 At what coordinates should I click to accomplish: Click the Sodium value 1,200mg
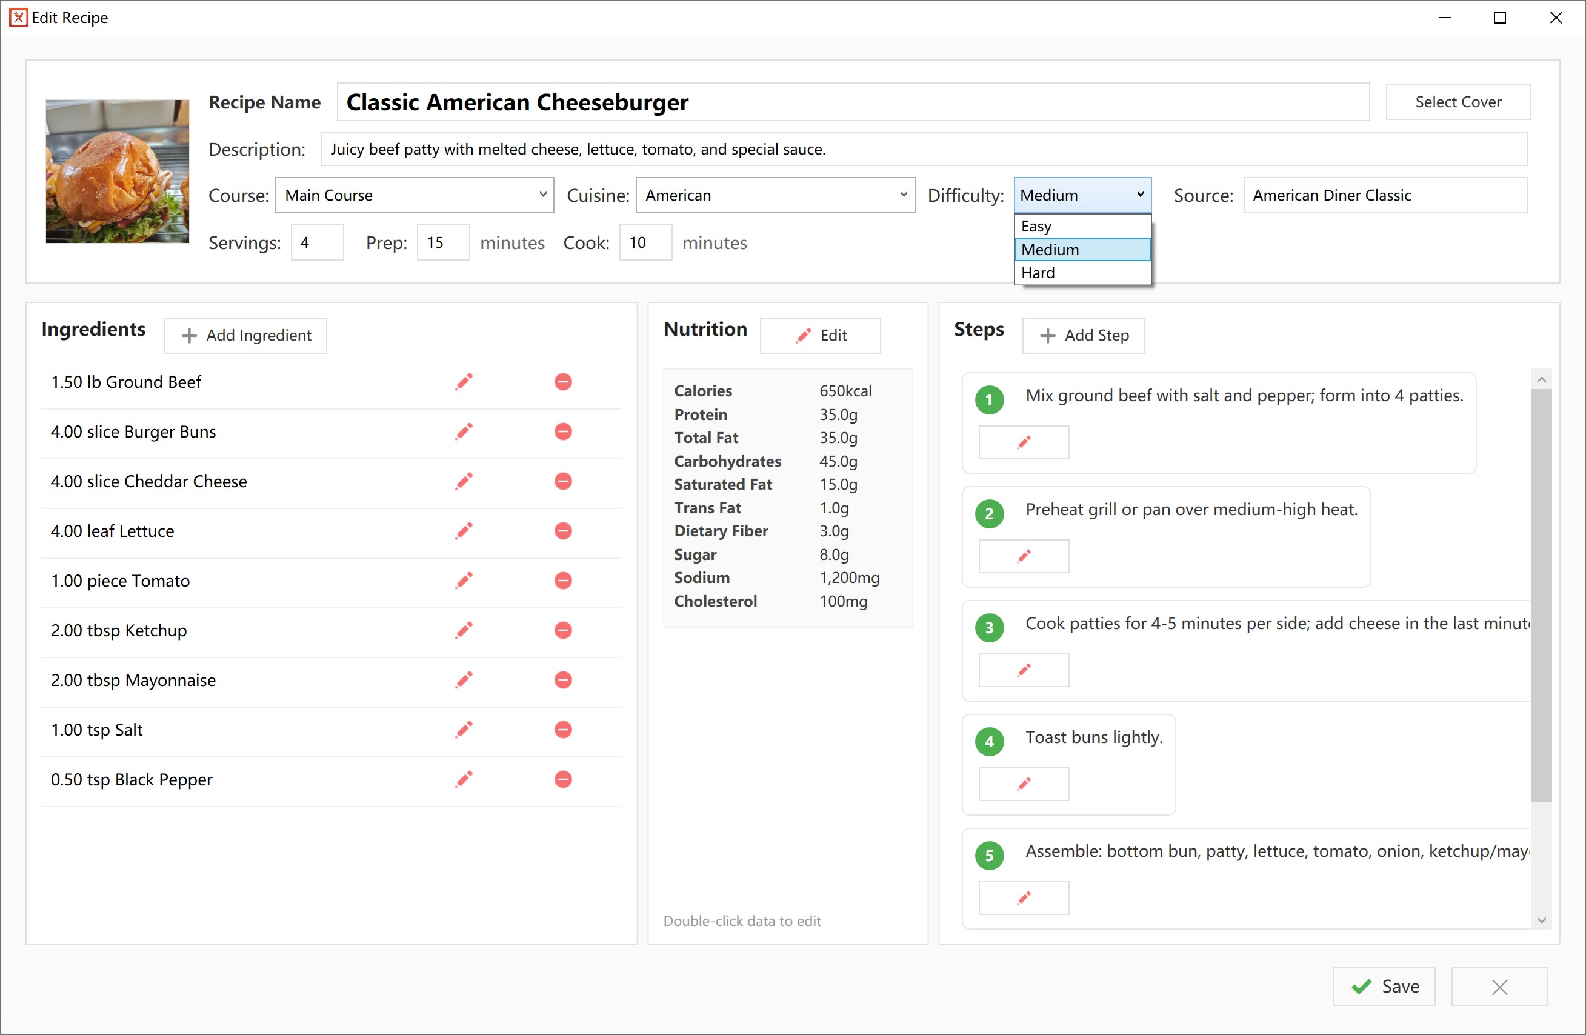click(x=849, y=578)
